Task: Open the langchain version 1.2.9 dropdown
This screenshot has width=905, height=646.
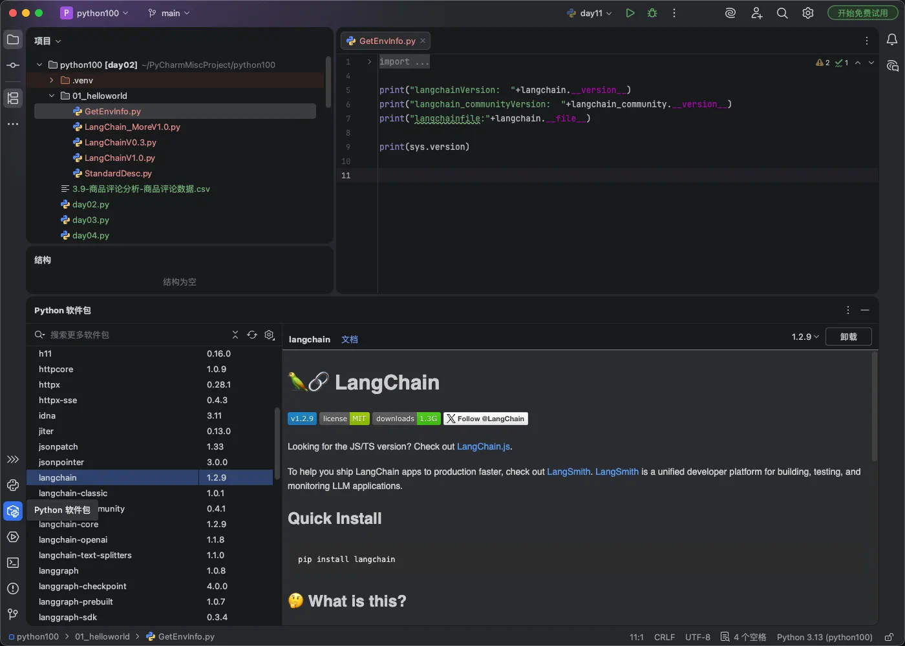Action: (805, 337)
